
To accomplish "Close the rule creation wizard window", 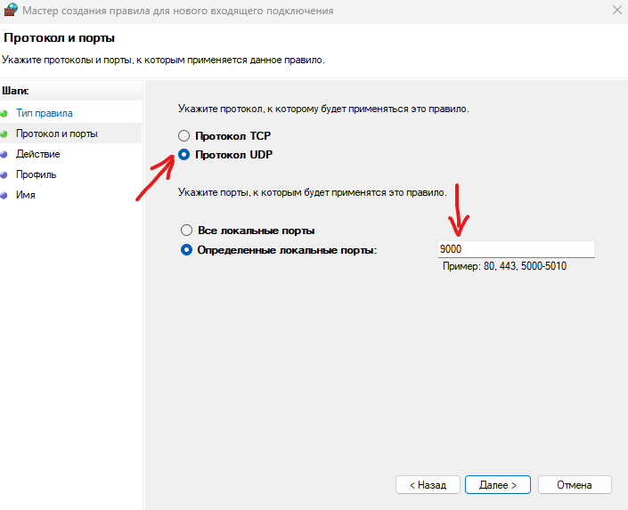I will (617, 10).
